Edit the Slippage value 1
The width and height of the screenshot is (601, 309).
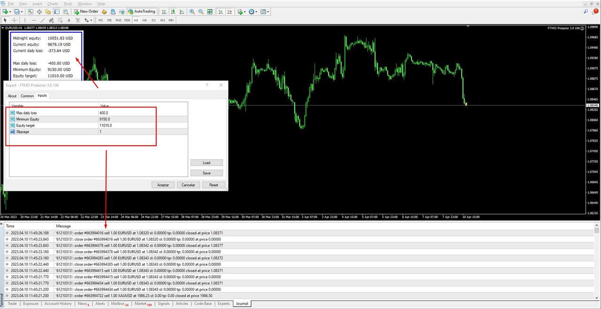(x=143, y=132)
